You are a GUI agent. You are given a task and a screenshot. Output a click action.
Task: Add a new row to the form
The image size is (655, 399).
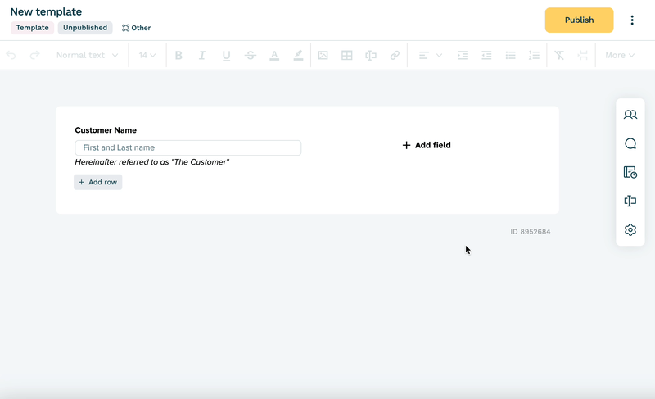(98, 182)
